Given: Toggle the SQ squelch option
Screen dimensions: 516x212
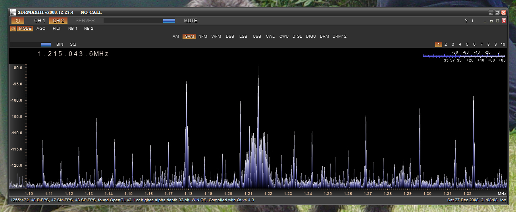Looking at the screenshot, I should click(x=73, y=44).
